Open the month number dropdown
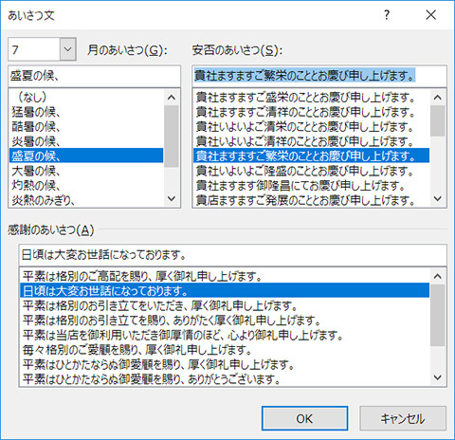Image resolution: width=455 pixels, height=440 pixels. click(68, 49)
